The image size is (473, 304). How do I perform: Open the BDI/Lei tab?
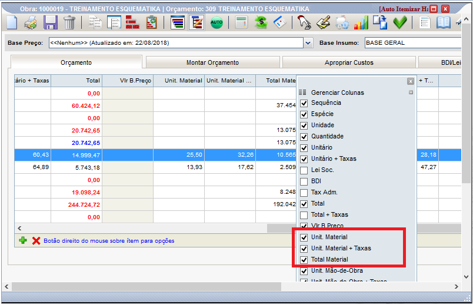(441, 62)
